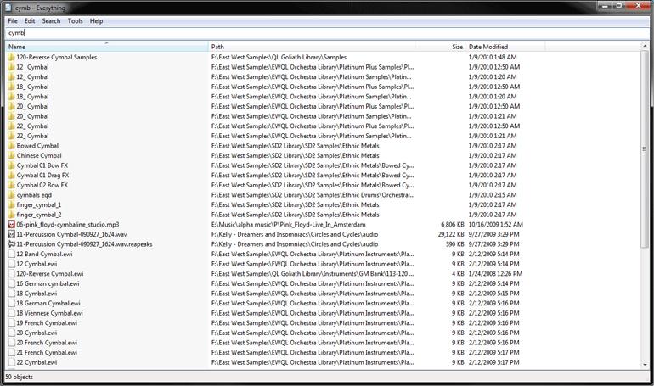Click the finger_cymbal_1 folder icon

coord(12,204)
